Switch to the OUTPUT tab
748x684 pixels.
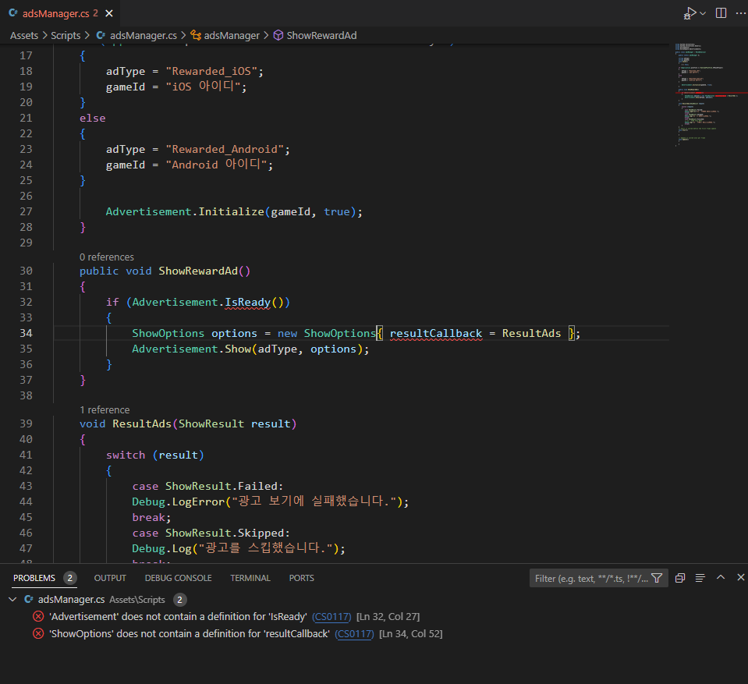point(110,578)
